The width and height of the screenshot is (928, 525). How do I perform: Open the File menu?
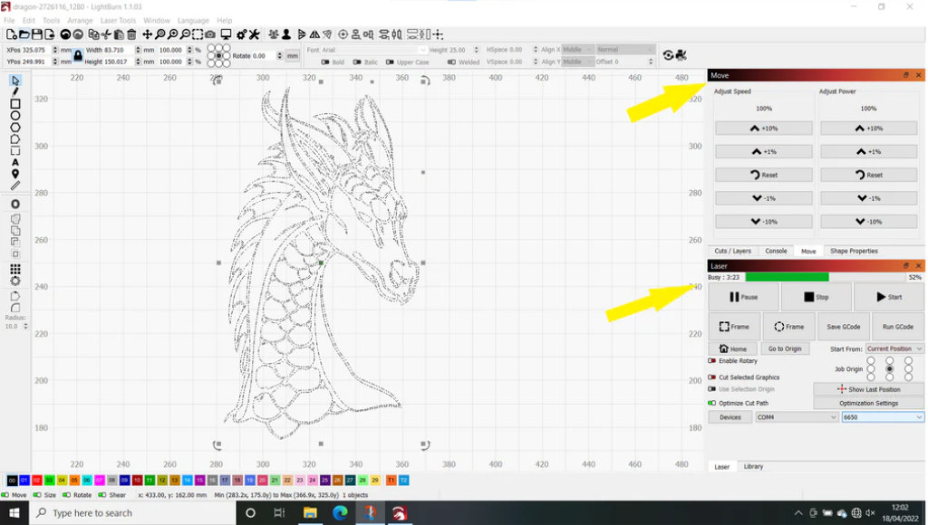coord(9,20)
